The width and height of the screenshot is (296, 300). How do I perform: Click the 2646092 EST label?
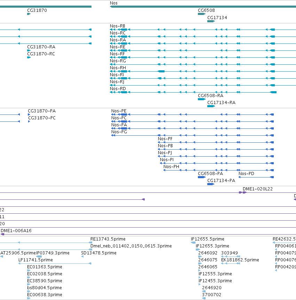208,253
